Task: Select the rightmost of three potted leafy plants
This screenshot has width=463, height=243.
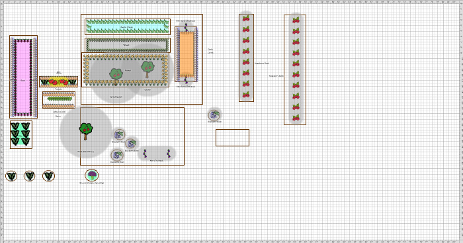Action: (48, 176)
